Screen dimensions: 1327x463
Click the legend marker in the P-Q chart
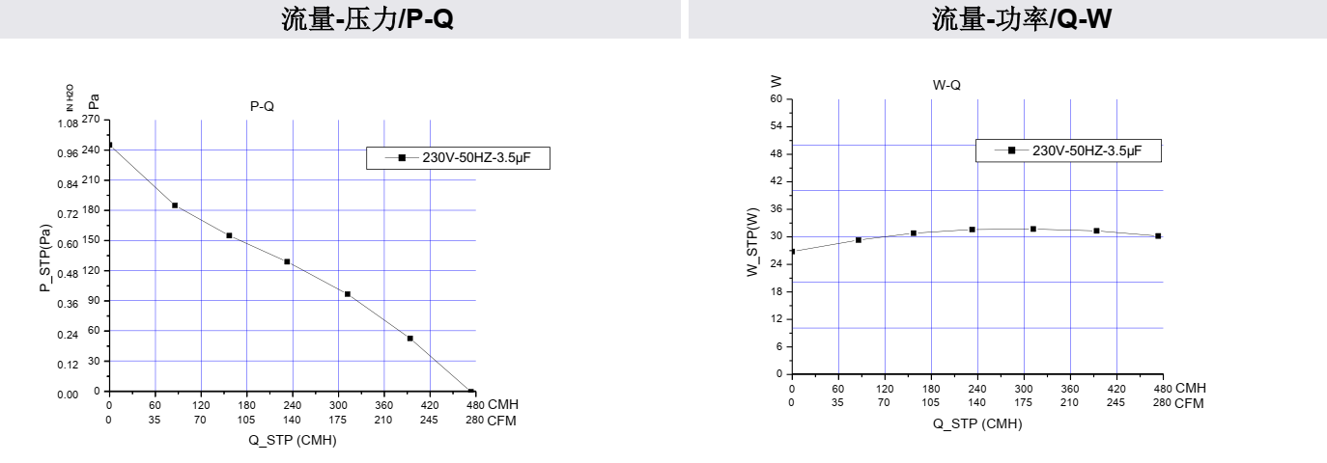pyautogui.click(x=402, y=158)
